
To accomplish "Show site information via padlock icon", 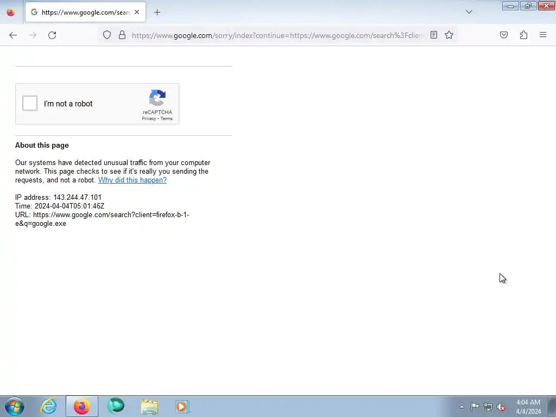I will coord(122,35).
